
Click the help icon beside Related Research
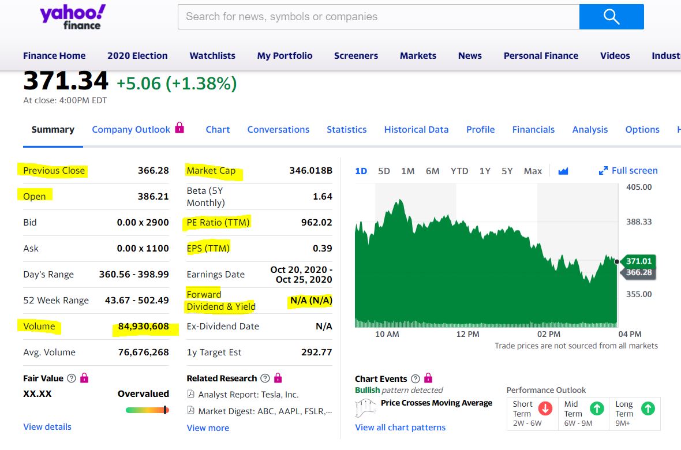(x=265, y=378)
